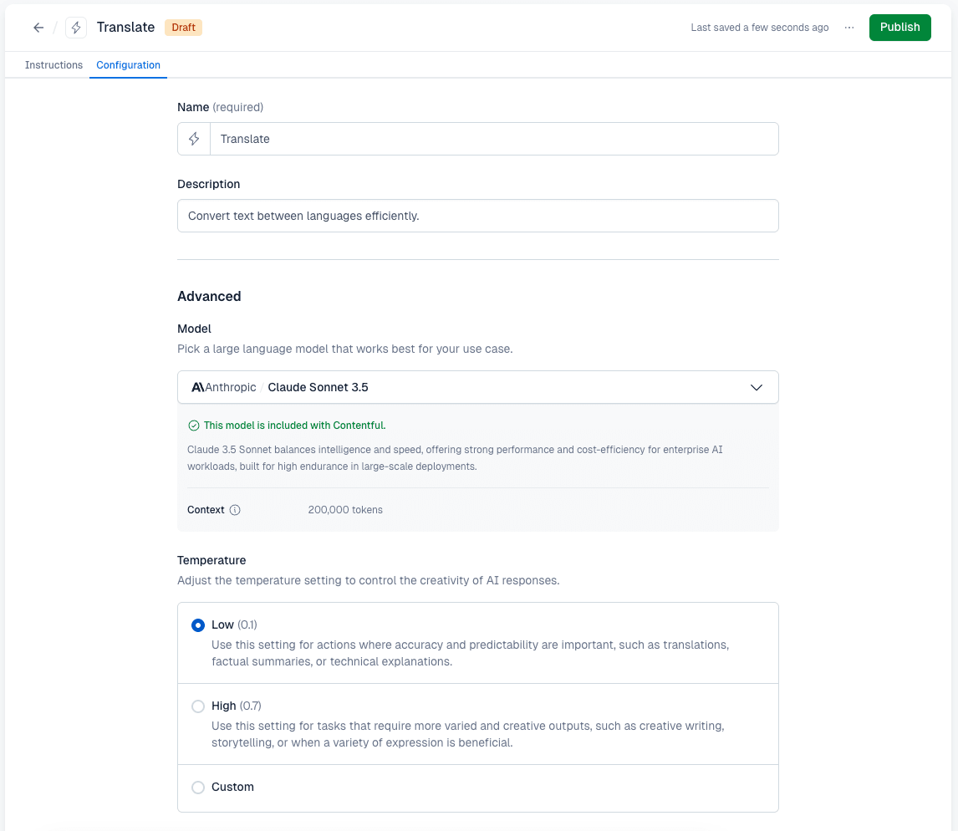
Task: Click the Draft status badge
Action: click(183, 28)
